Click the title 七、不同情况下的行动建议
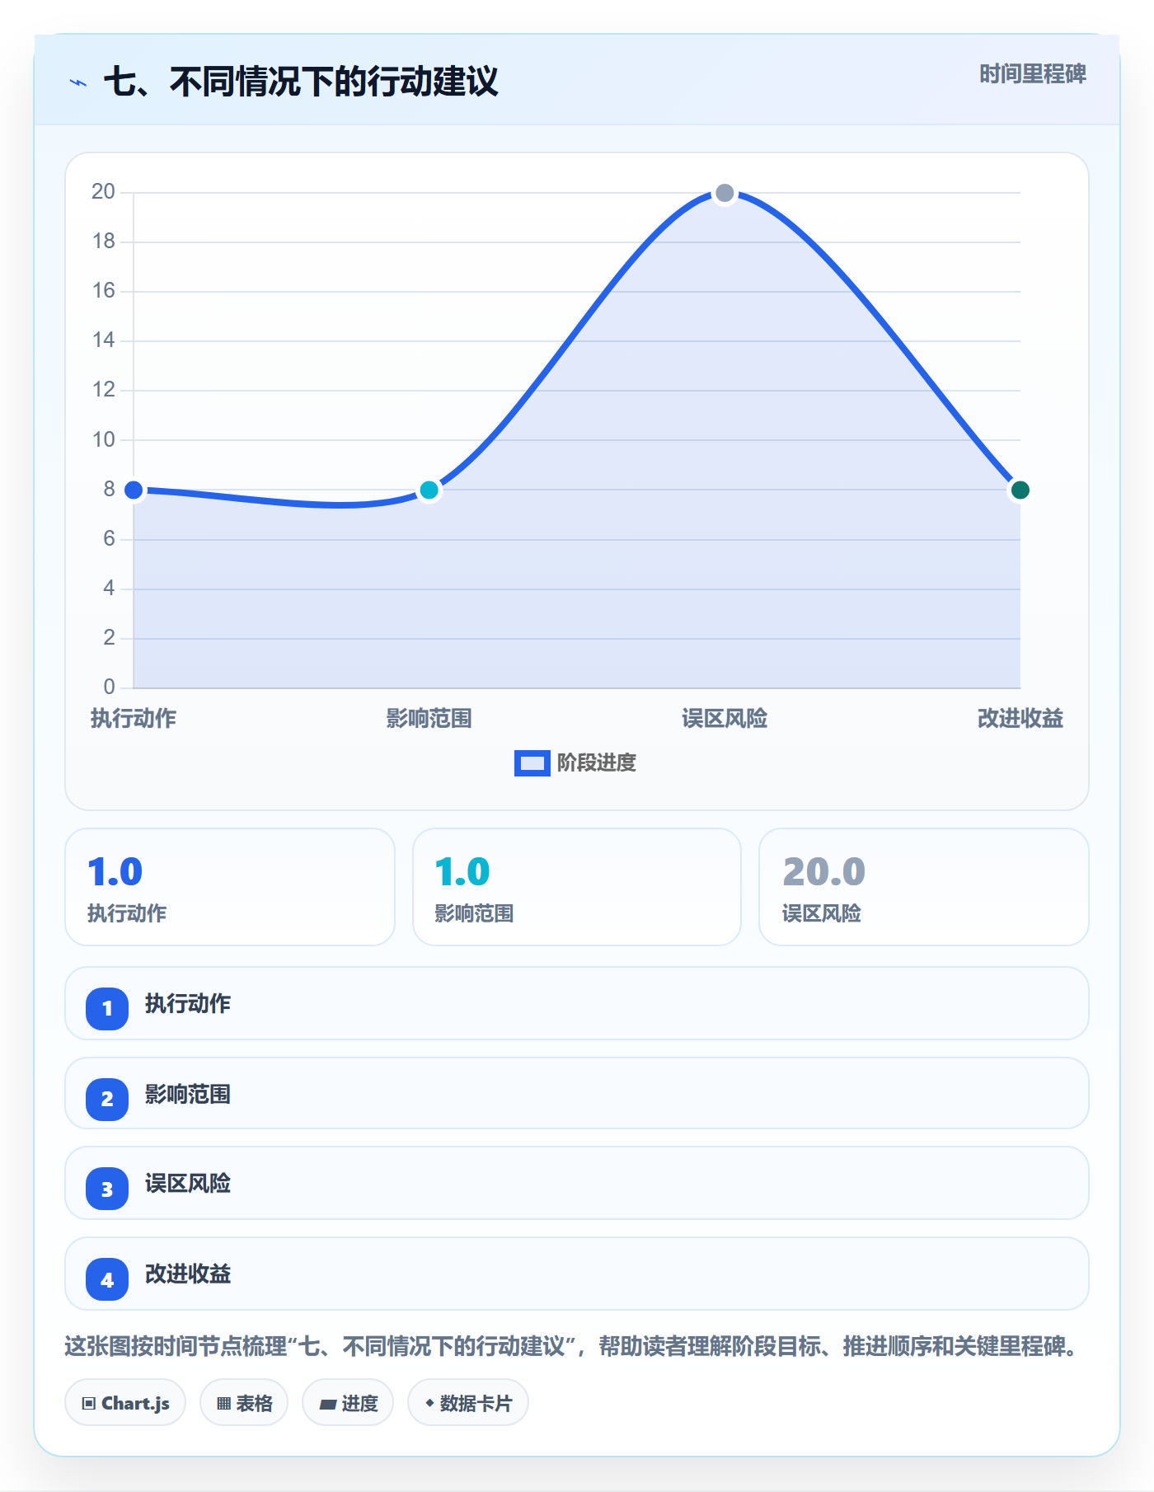 point(301,82)
